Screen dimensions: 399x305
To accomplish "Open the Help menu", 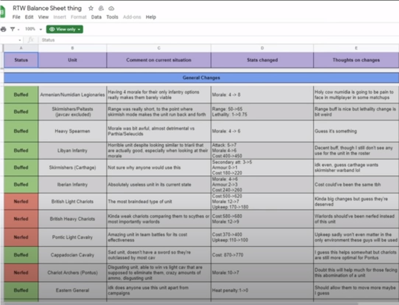I will pos(151,17).
